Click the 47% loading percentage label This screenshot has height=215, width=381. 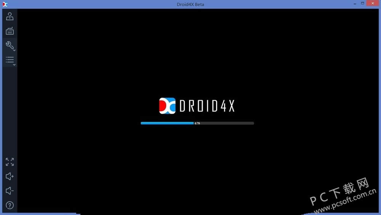coord(197,124)
